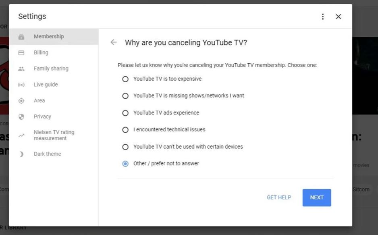Viewport: 378px width, 235px height.
Task: Click the Privacy shield icon
Action: pyautogui.click(x=21, y=116)
